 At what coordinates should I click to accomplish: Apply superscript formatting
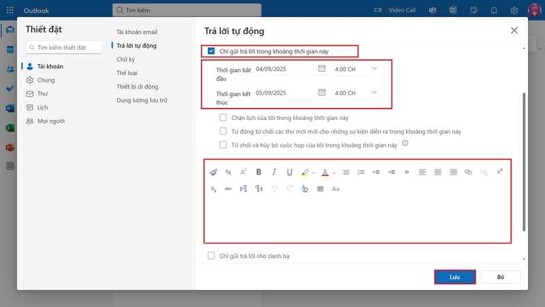point(499,172)
